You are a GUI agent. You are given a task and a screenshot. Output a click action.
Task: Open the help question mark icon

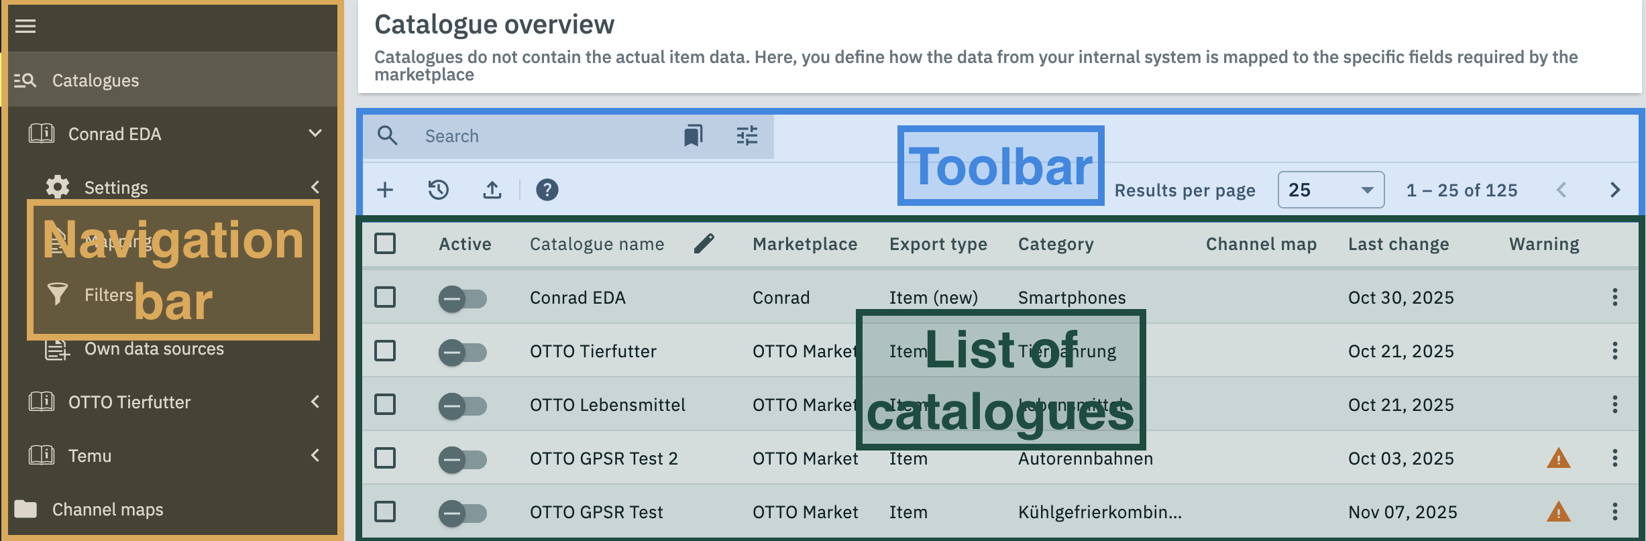[x=547, y=190]
